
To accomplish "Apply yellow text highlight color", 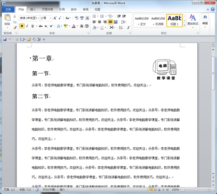I will point(65,26).
